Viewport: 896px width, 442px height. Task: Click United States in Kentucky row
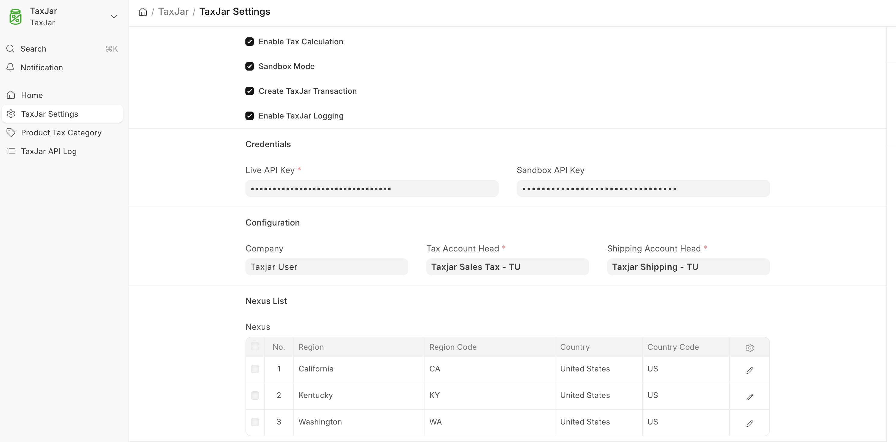click(x=599, y=396)
